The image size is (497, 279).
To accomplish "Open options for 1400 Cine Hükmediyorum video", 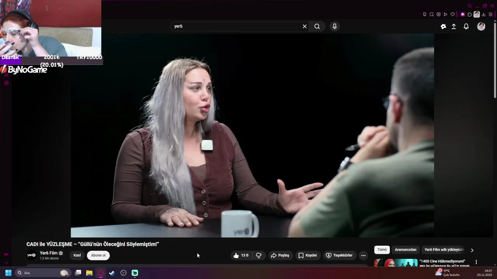I will 476,262.
